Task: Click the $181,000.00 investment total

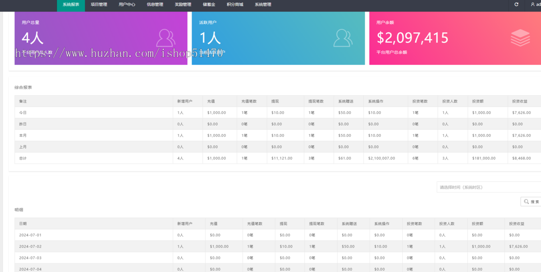Action: 484,158
